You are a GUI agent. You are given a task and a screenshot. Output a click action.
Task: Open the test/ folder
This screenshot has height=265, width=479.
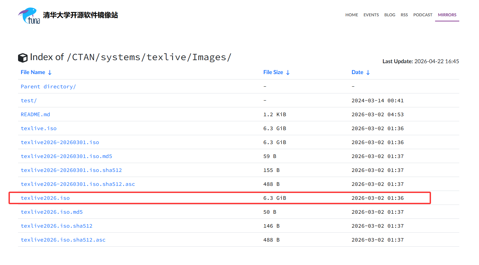click(x=29, y=101)
